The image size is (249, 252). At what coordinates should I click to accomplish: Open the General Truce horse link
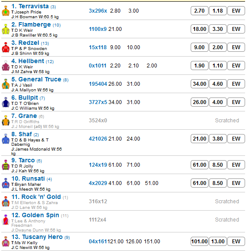click(x=40, y=79)
